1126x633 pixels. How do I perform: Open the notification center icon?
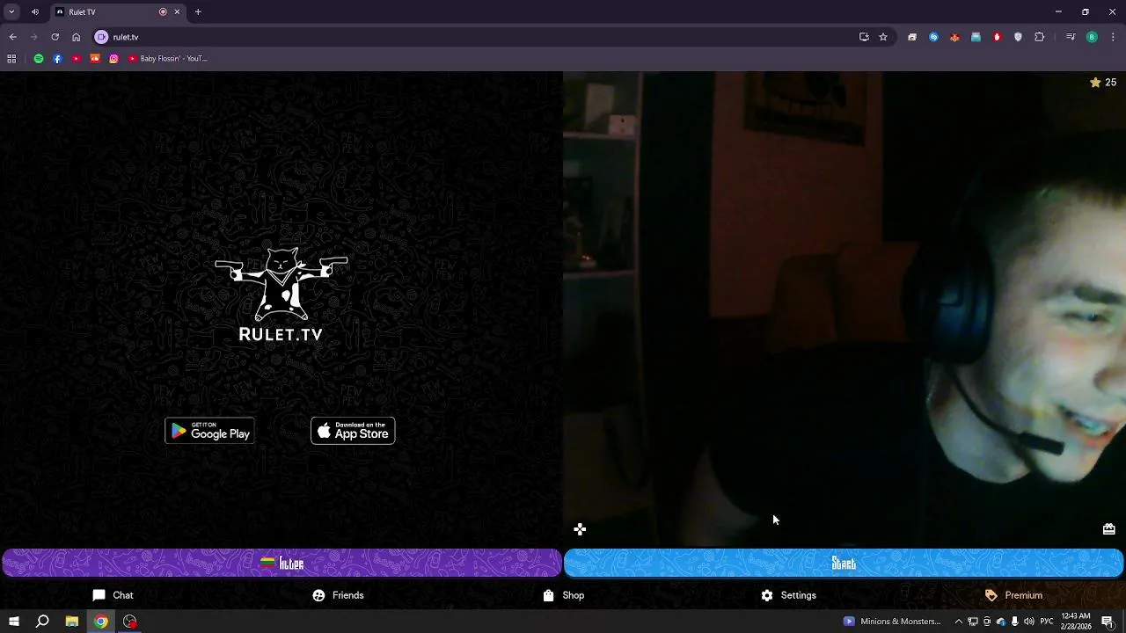click(1108, 622)
